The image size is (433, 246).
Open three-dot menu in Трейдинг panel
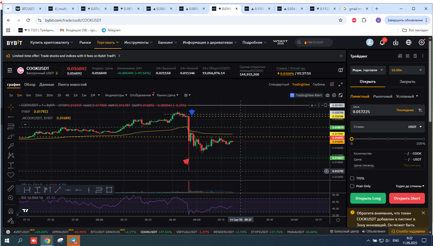tap(423, 56)
